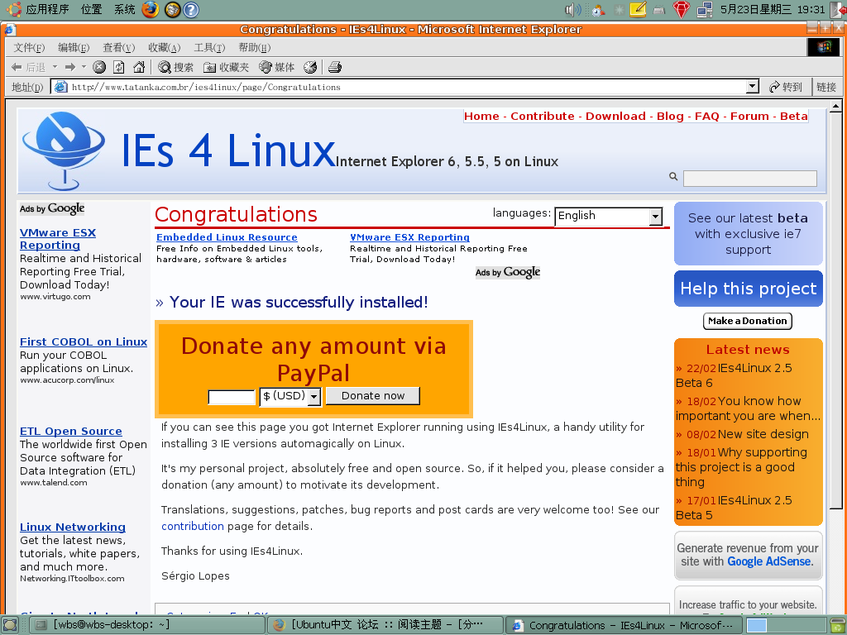Open the network monitor icon in system tray
The image size is (847, 635).
tap(705, 9)
